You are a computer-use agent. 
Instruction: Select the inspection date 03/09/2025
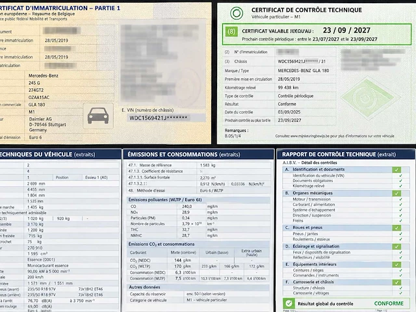click(289, 112)
